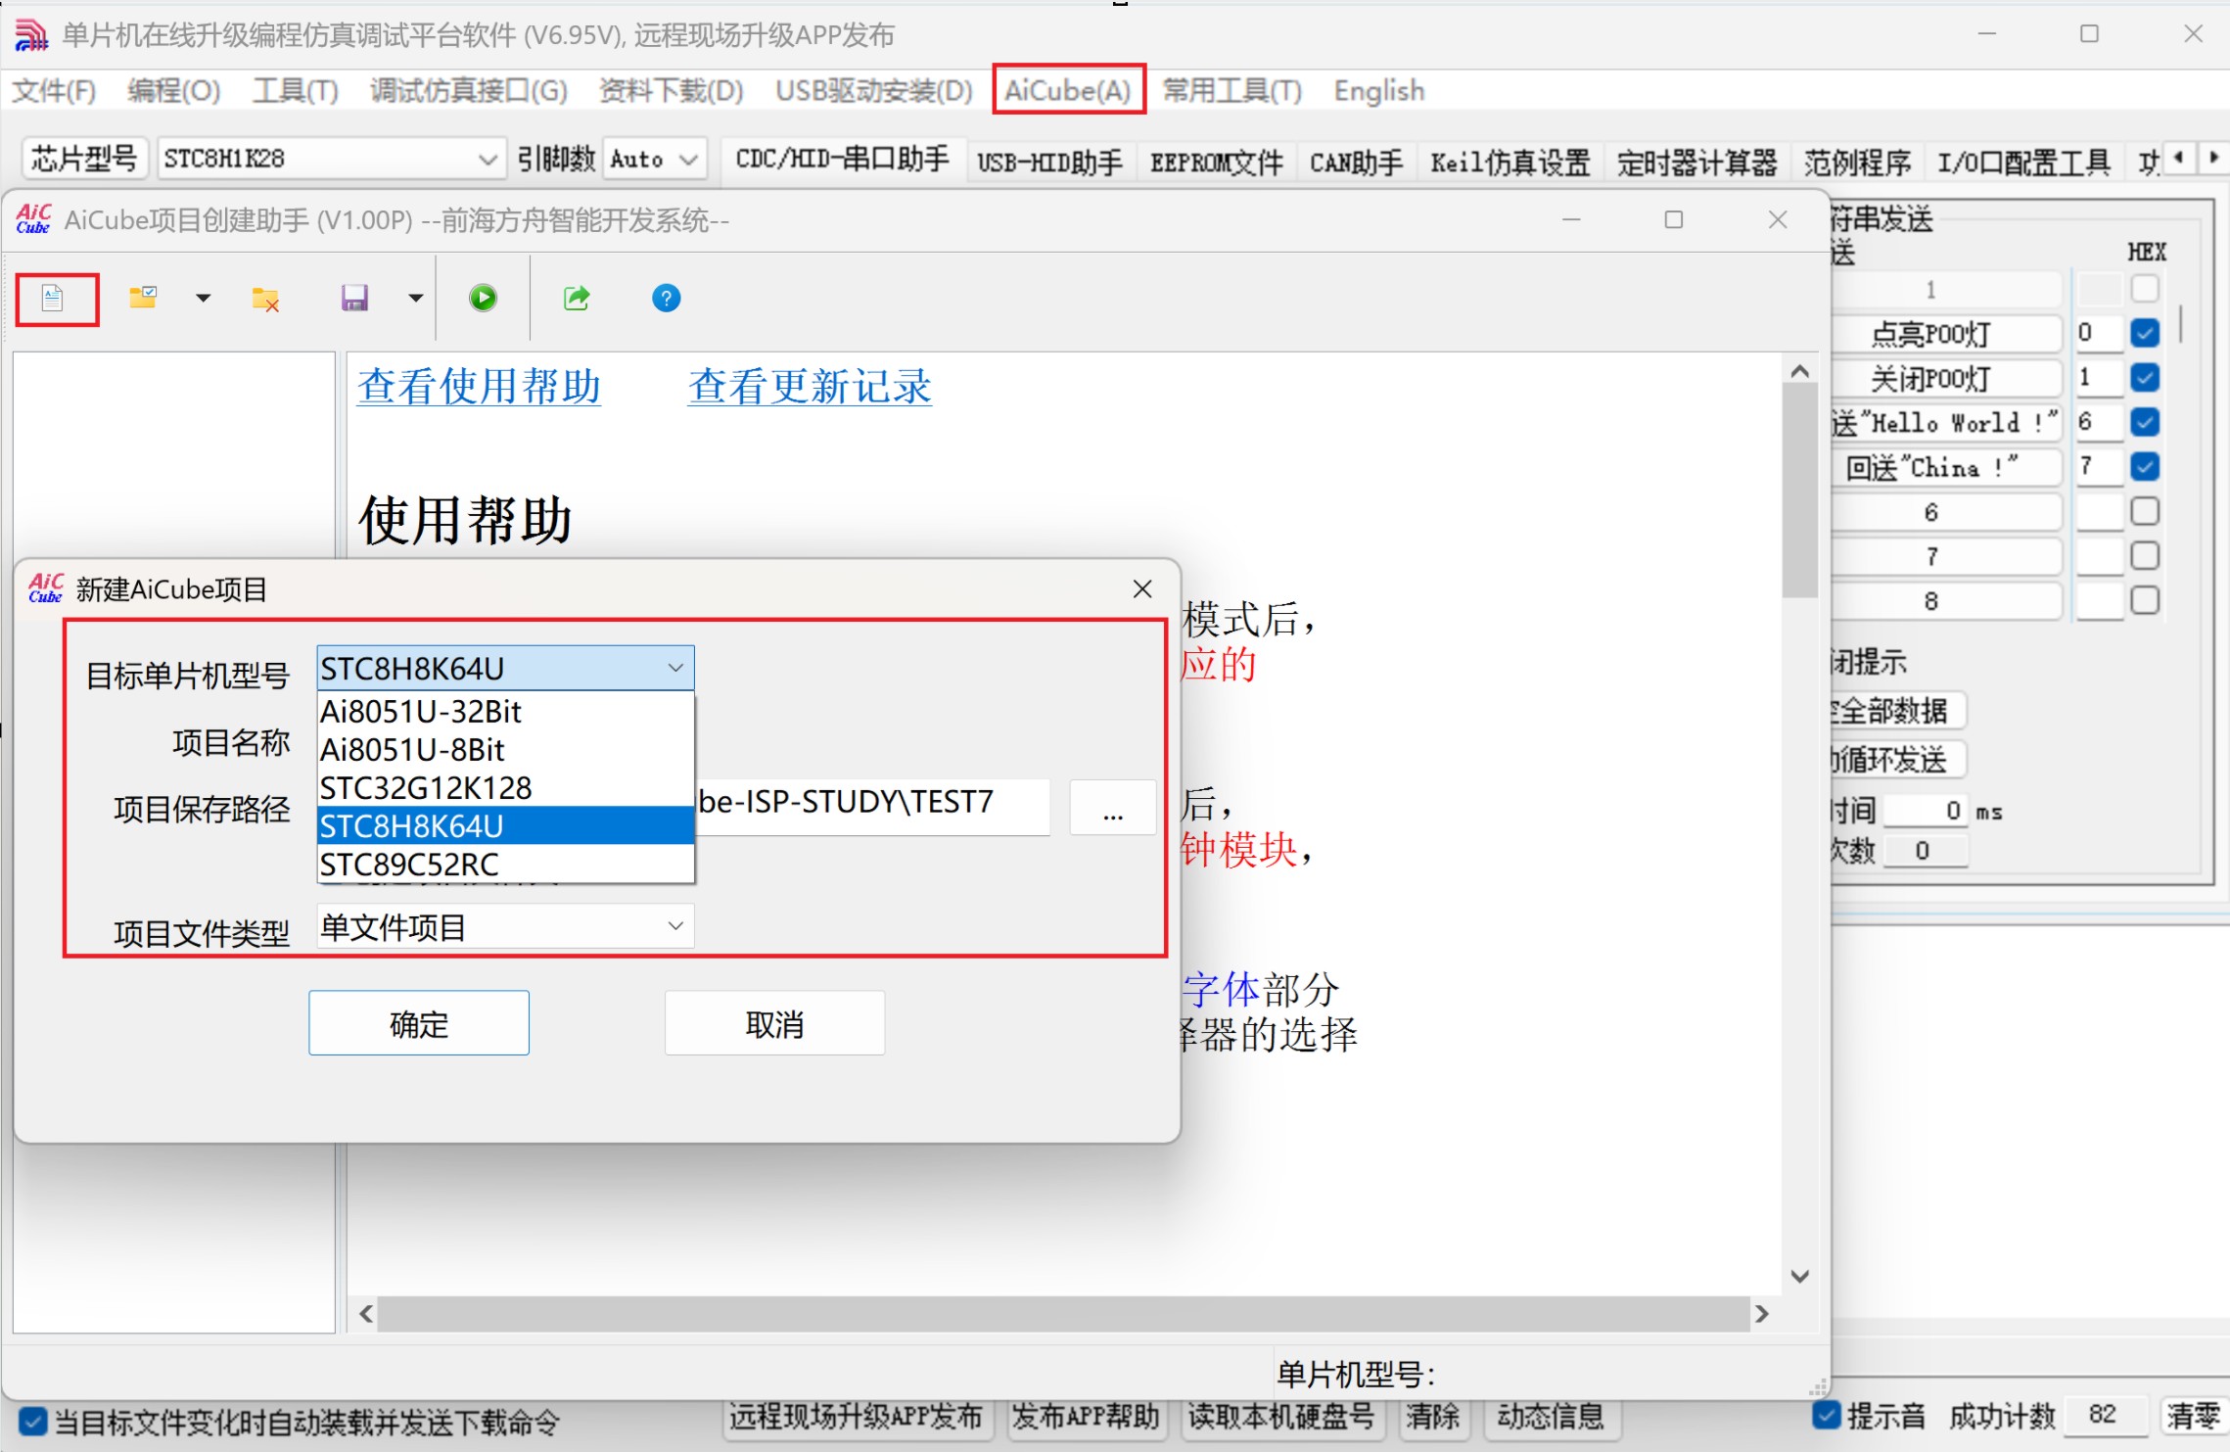The height and width of the screenshot is (1452, 2230).
Task: Open the 编程(O) menu
Action: [x=173, y=91]
